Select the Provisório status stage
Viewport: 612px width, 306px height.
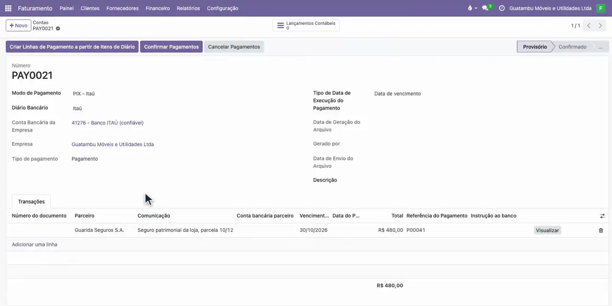(535, 47)
